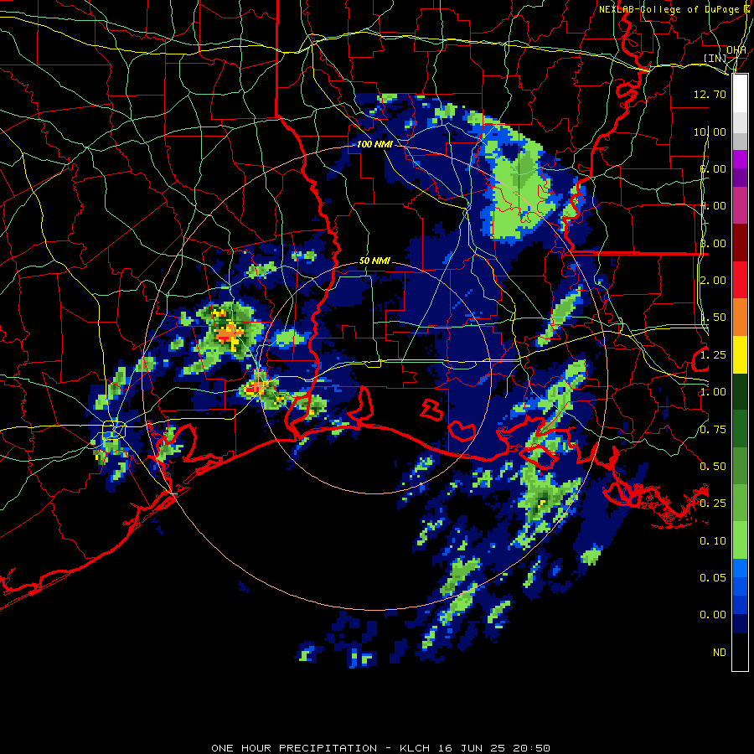Click the 10.00 legend value

710,132
